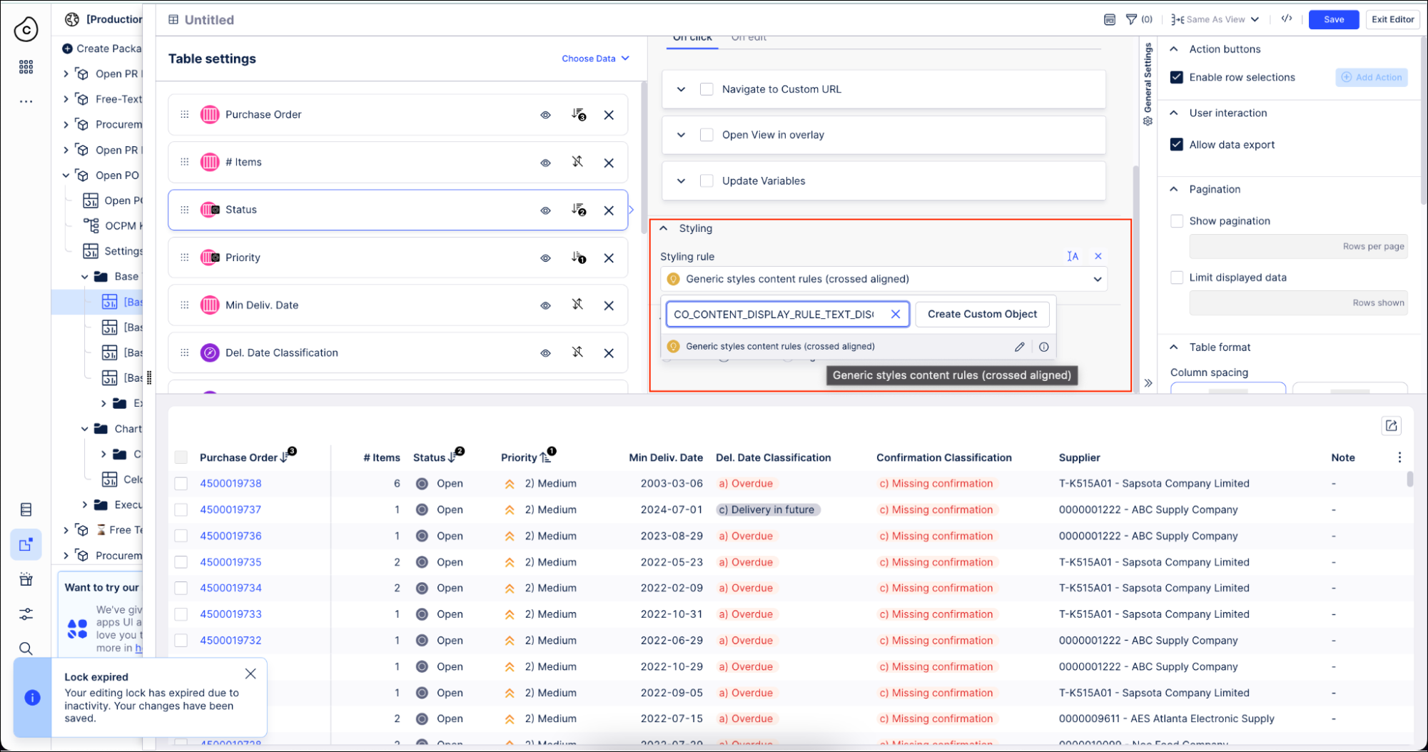Switch to the On edit tab

pyautogui.click(x=749, y=38)
